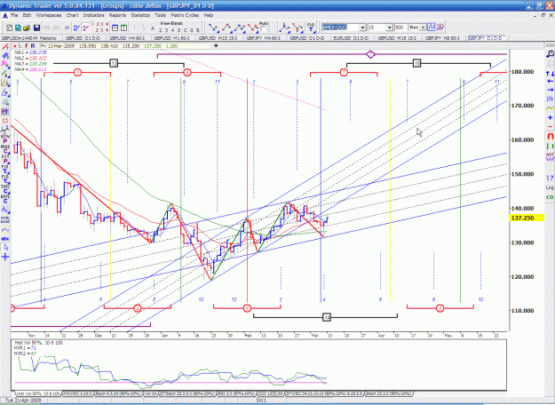
Task: Click the magnifier zoom icon on right sidebar
Action: pos(550,54)
